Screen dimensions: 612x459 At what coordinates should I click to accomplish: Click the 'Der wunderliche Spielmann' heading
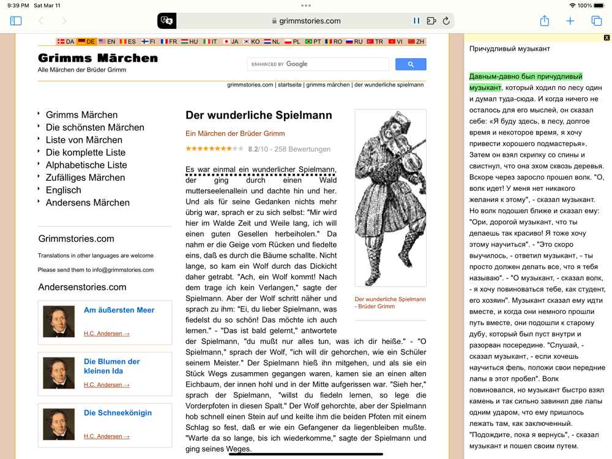tap(259, 115)
